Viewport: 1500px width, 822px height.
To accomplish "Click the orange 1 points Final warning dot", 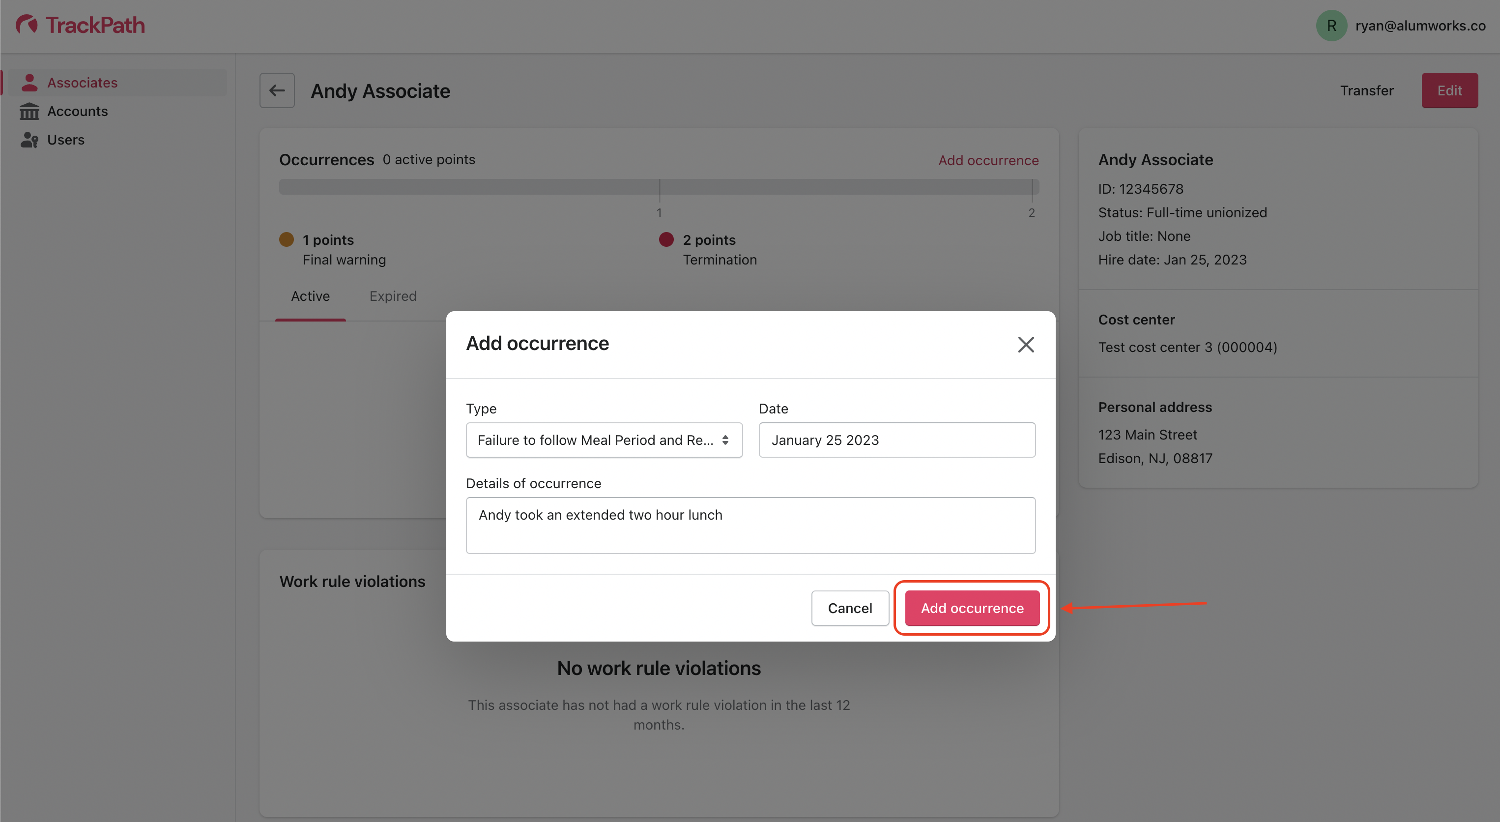I will click(x=287, y=239).
